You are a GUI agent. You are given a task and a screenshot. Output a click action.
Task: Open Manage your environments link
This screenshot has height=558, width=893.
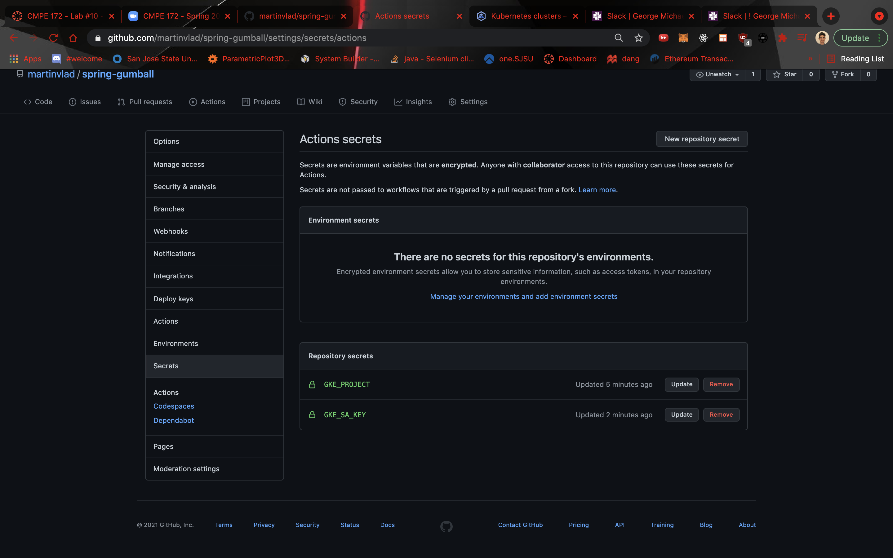tap(523, 296)
